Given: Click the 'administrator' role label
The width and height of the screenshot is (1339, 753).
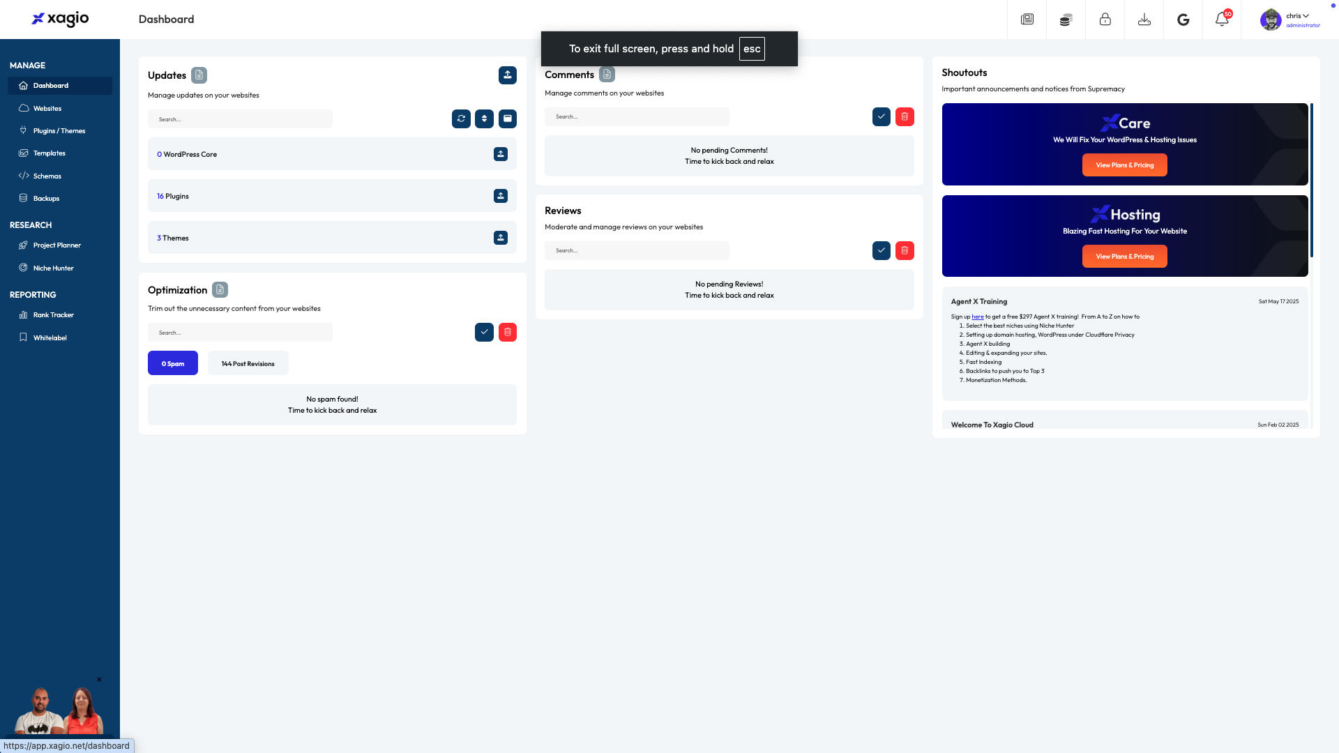Looking at the screenshot, I should pos(1303,25).
